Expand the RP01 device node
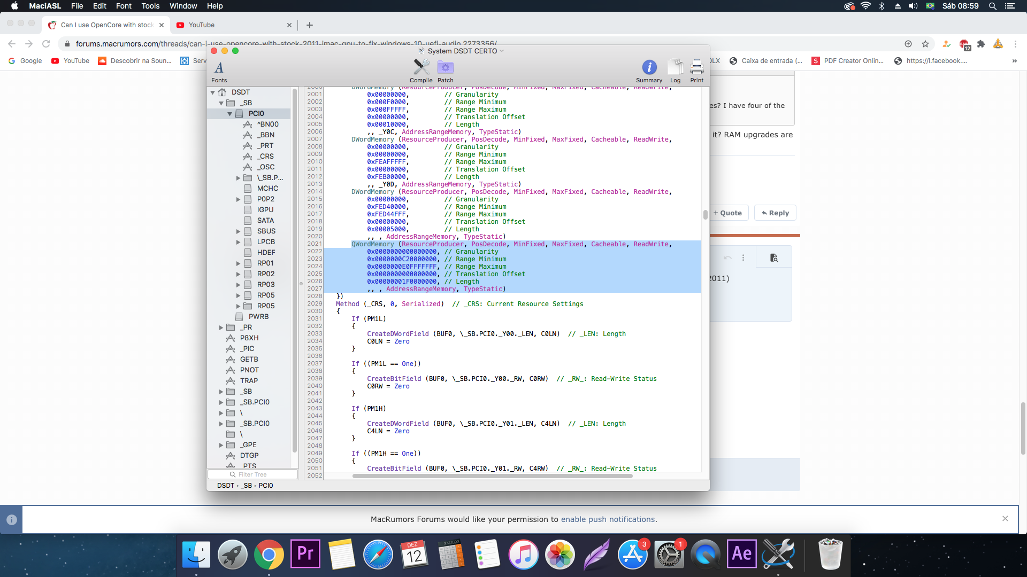Screen dimensions: 1027x577 coord(239,263)
